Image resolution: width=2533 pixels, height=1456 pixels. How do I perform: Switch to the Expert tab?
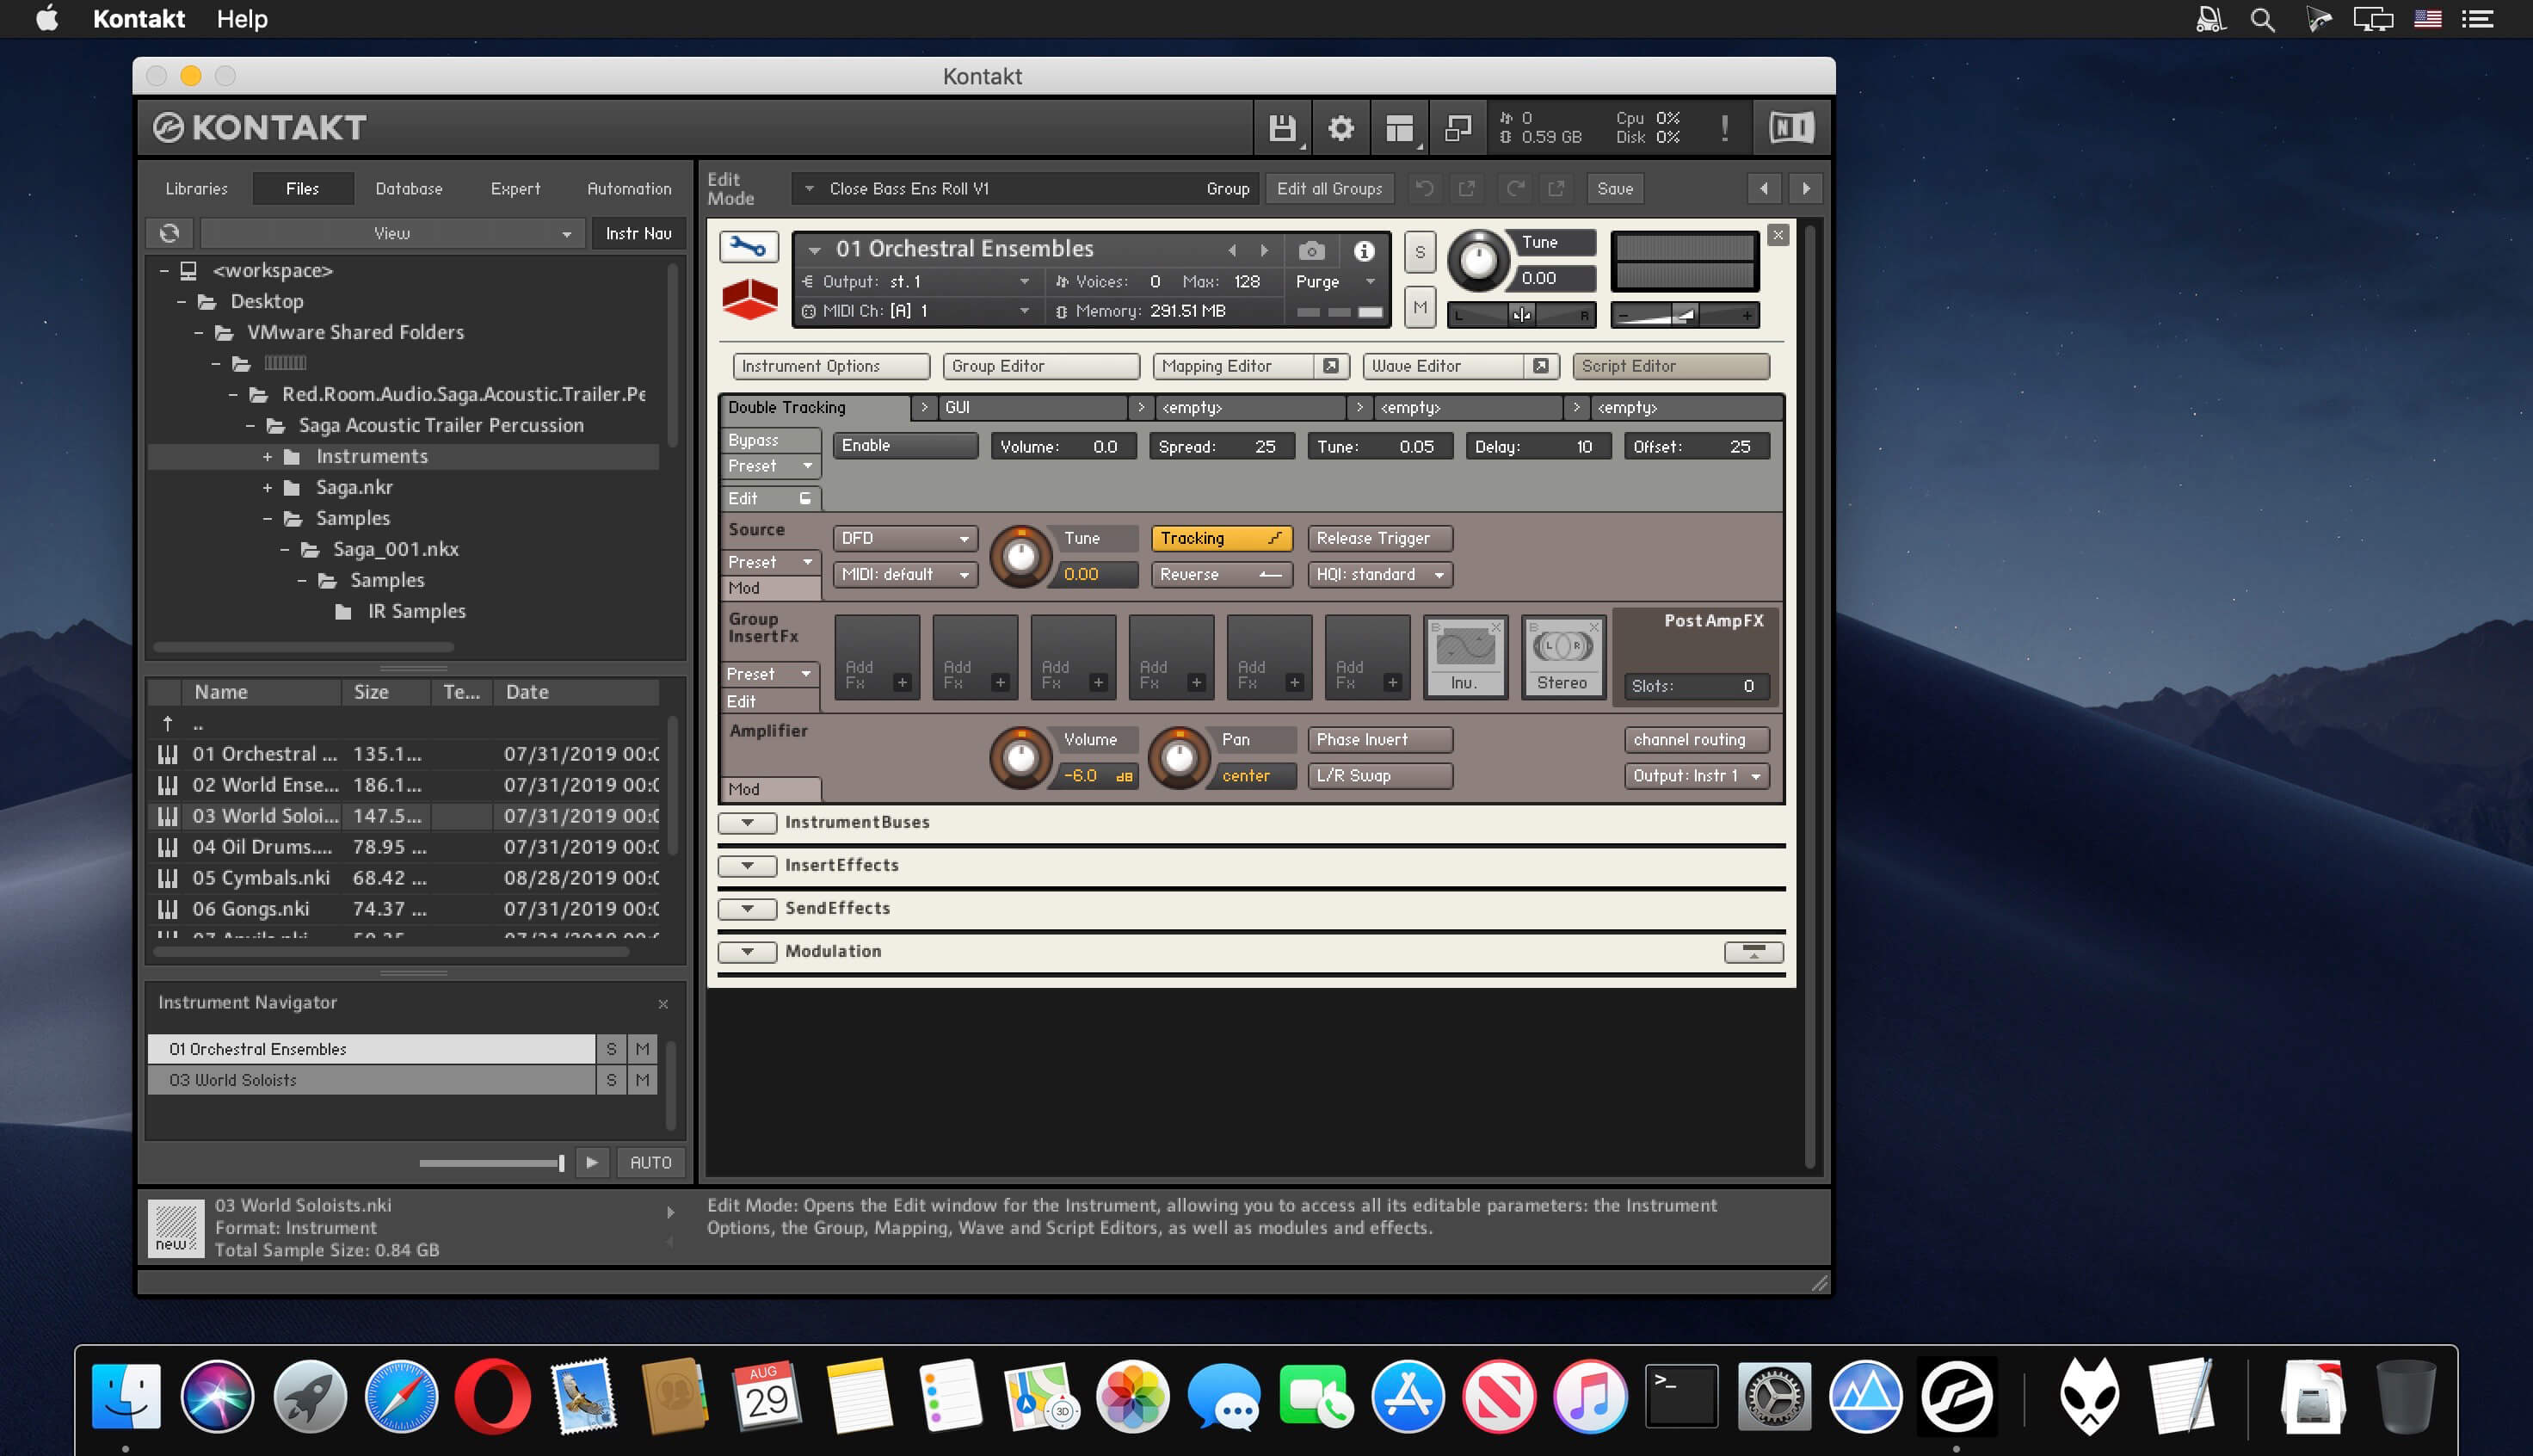pos(515,188)
